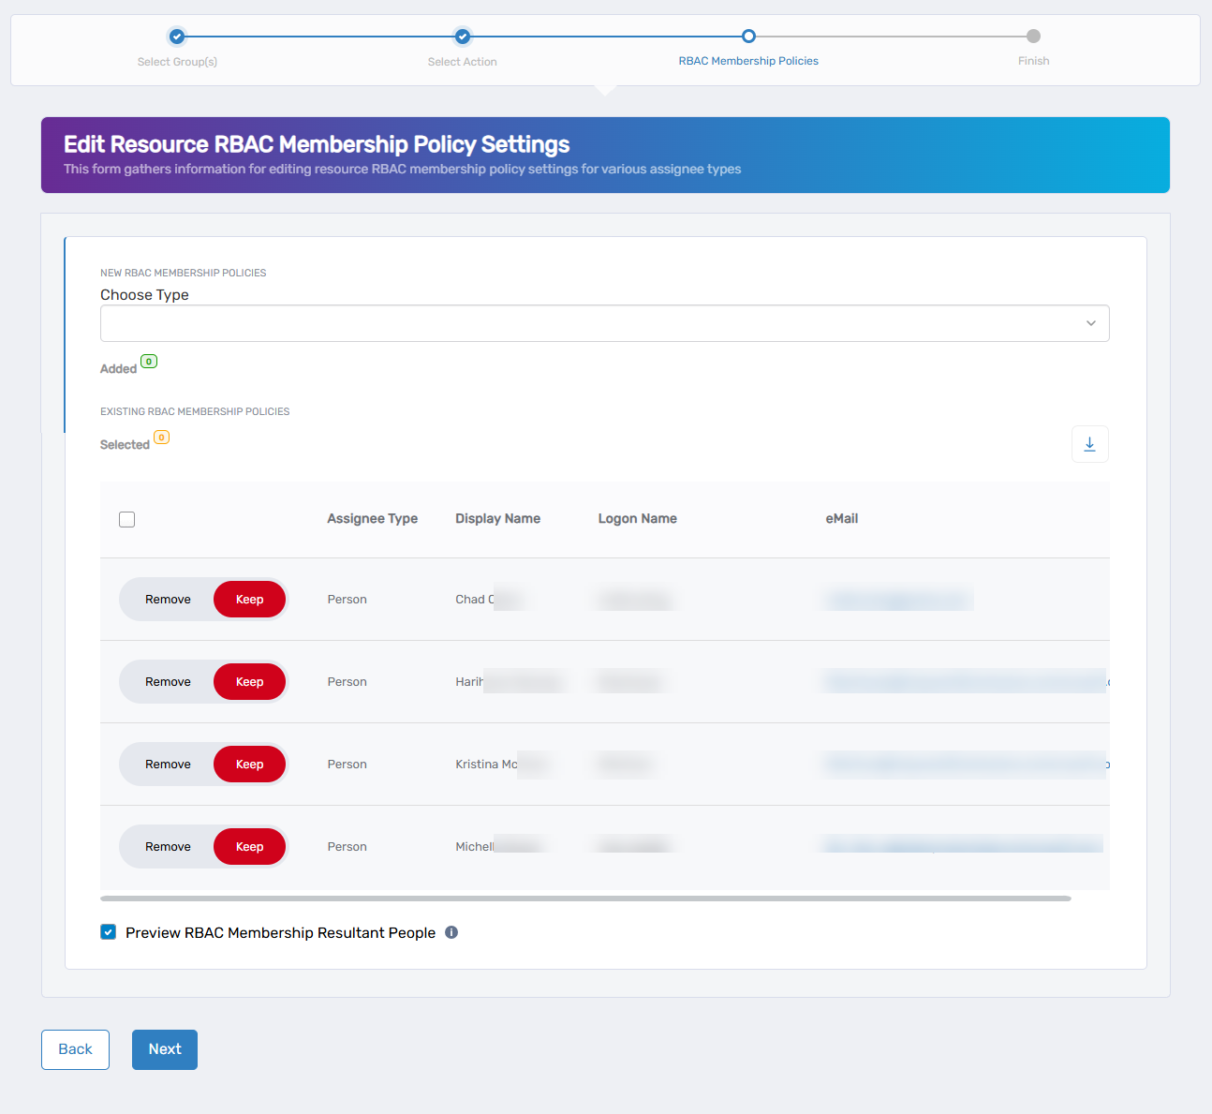1212x1114 pixels.
Task: Click the info icon beside Preview RBAC option
Action: pyautogui.click(x=451, y=932)
